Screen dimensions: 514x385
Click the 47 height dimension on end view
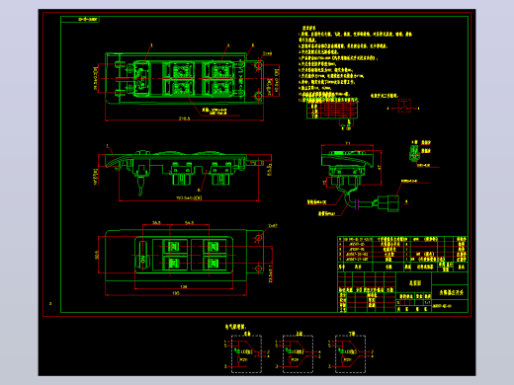[x=379, y=167]
